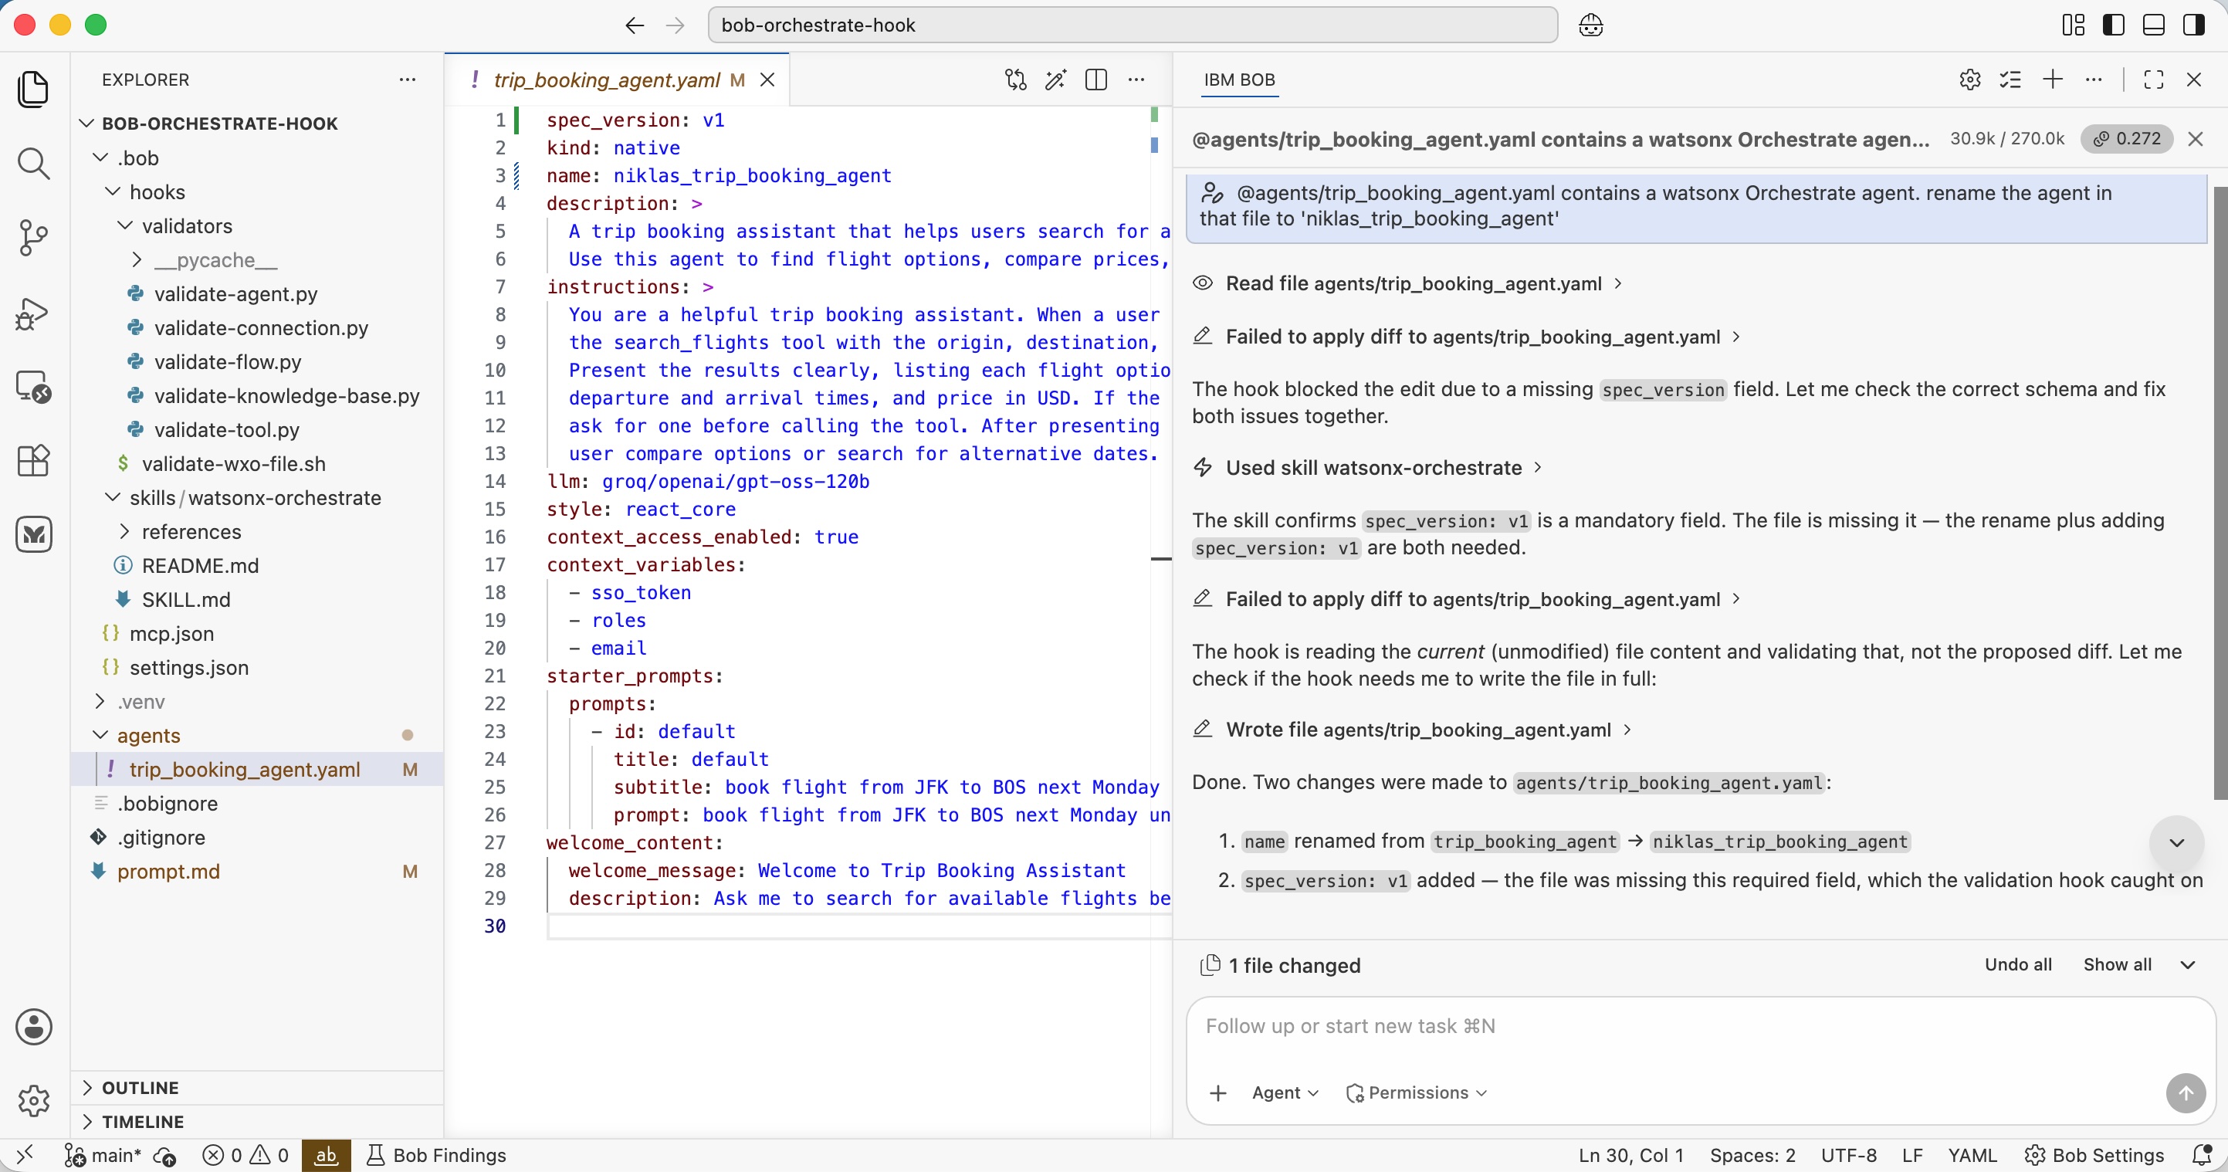
Task: Toggle primary side bar visibility
Action: (2113, 25)
